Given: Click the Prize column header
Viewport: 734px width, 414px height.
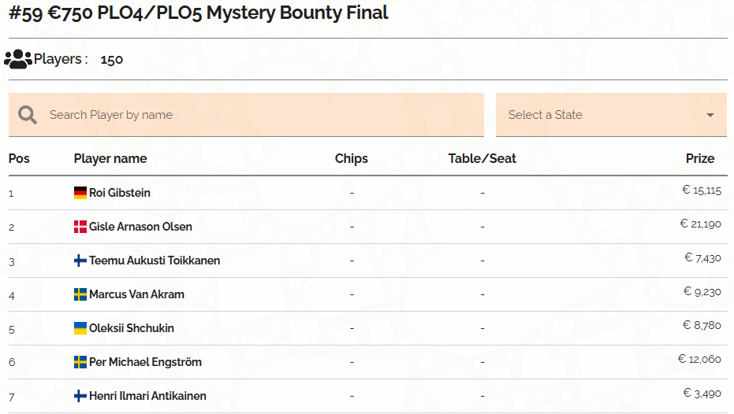Looking at the screenshot, I should pos(700,159).
